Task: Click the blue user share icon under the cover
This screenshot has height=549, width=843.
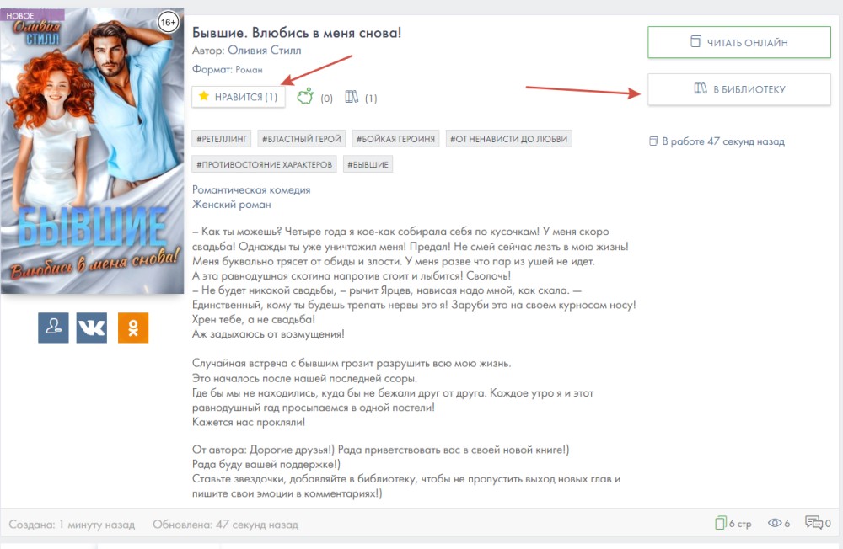Action: (x=53, y=328)
